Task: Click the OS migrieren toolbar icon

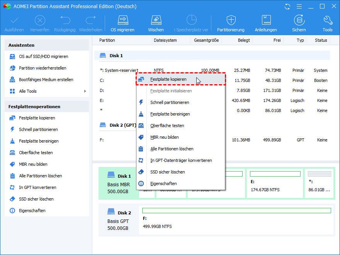Action: pos(123,20)
